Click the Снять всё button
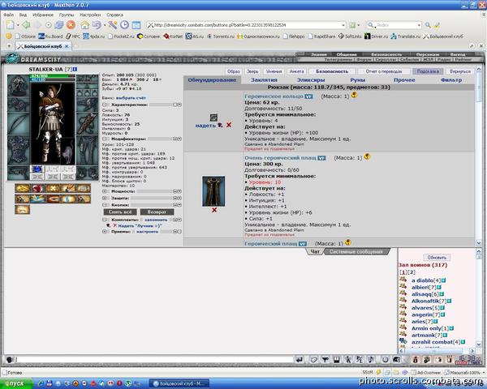The width and height of the screenshot is (487, 389). point(120,212)
